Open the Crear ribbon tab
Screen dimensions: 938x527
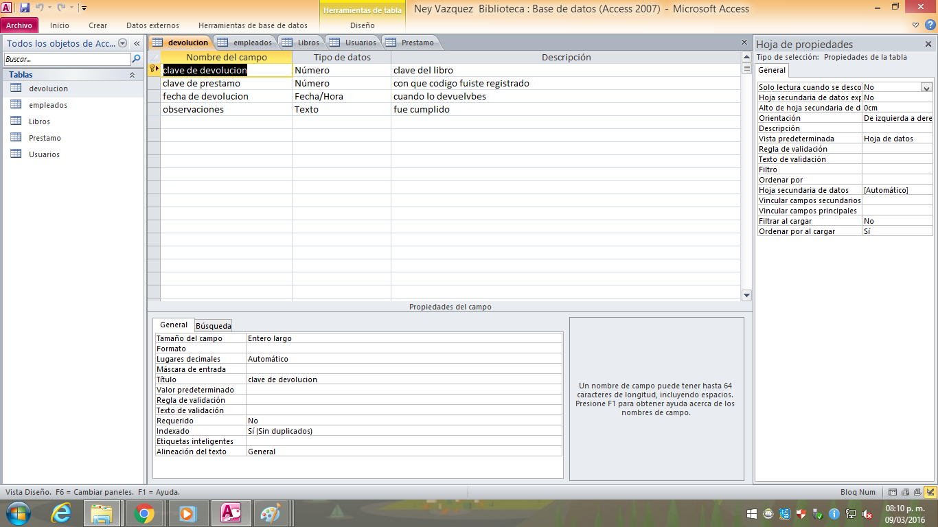[98, 25]
